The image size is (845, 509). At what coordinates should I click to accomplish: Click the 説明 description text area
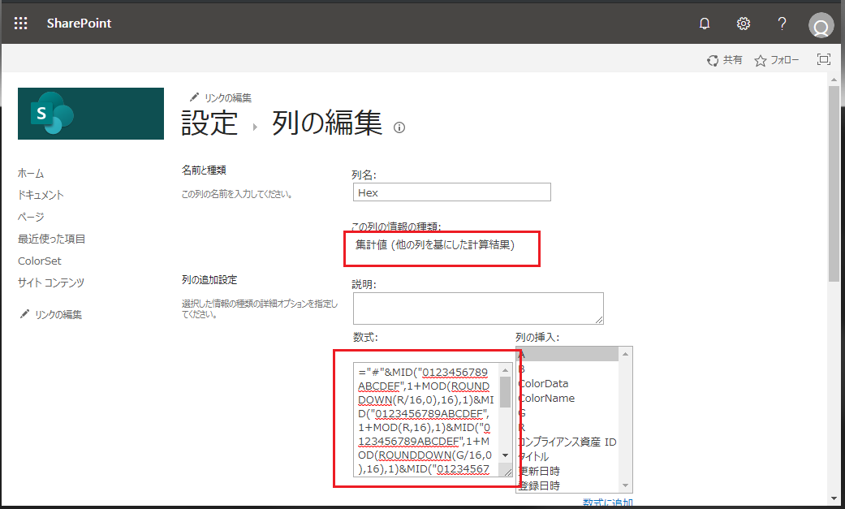[479, 308]
